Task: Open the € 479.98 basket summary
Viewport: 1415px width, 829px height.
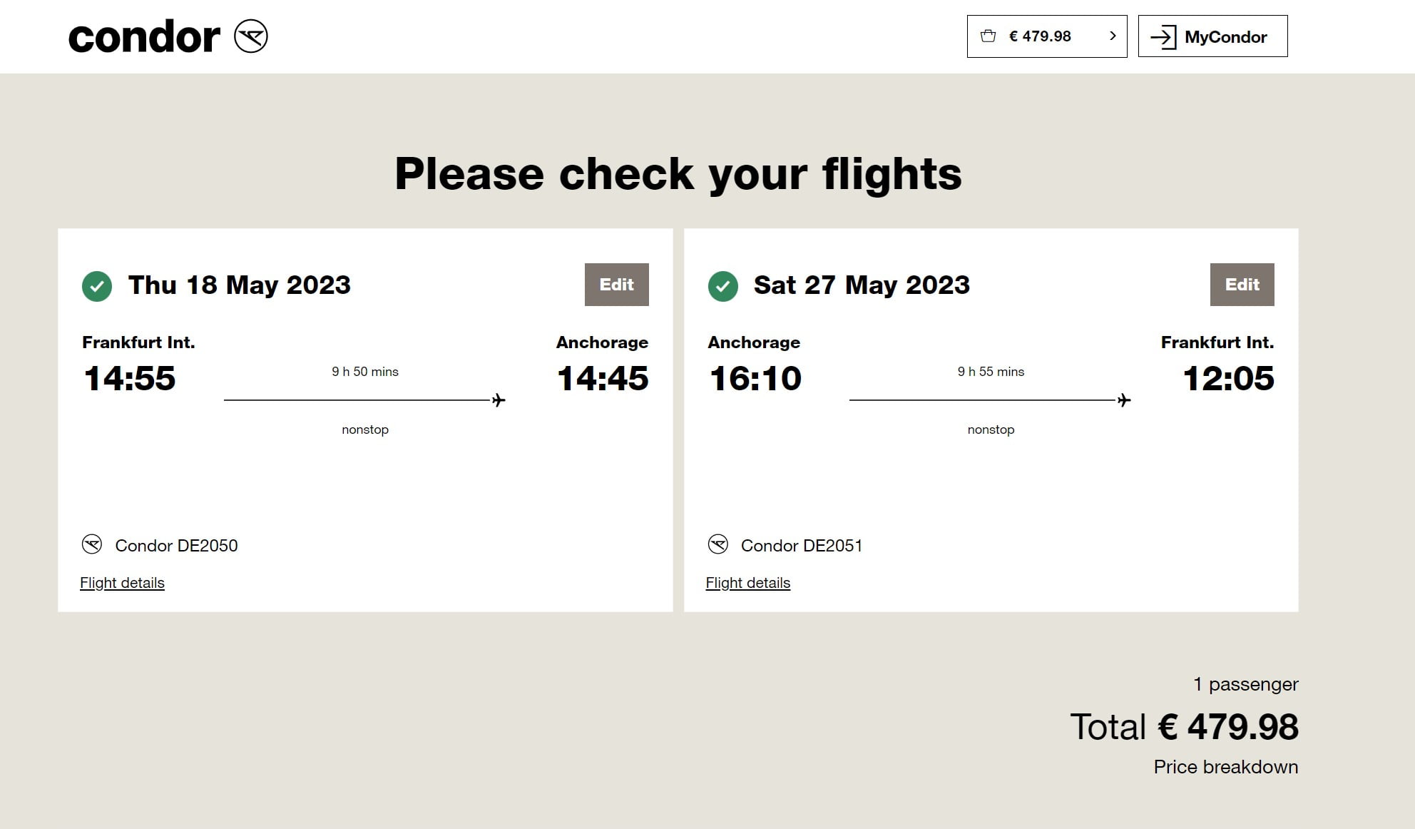Action: [x=1040, y=36]
